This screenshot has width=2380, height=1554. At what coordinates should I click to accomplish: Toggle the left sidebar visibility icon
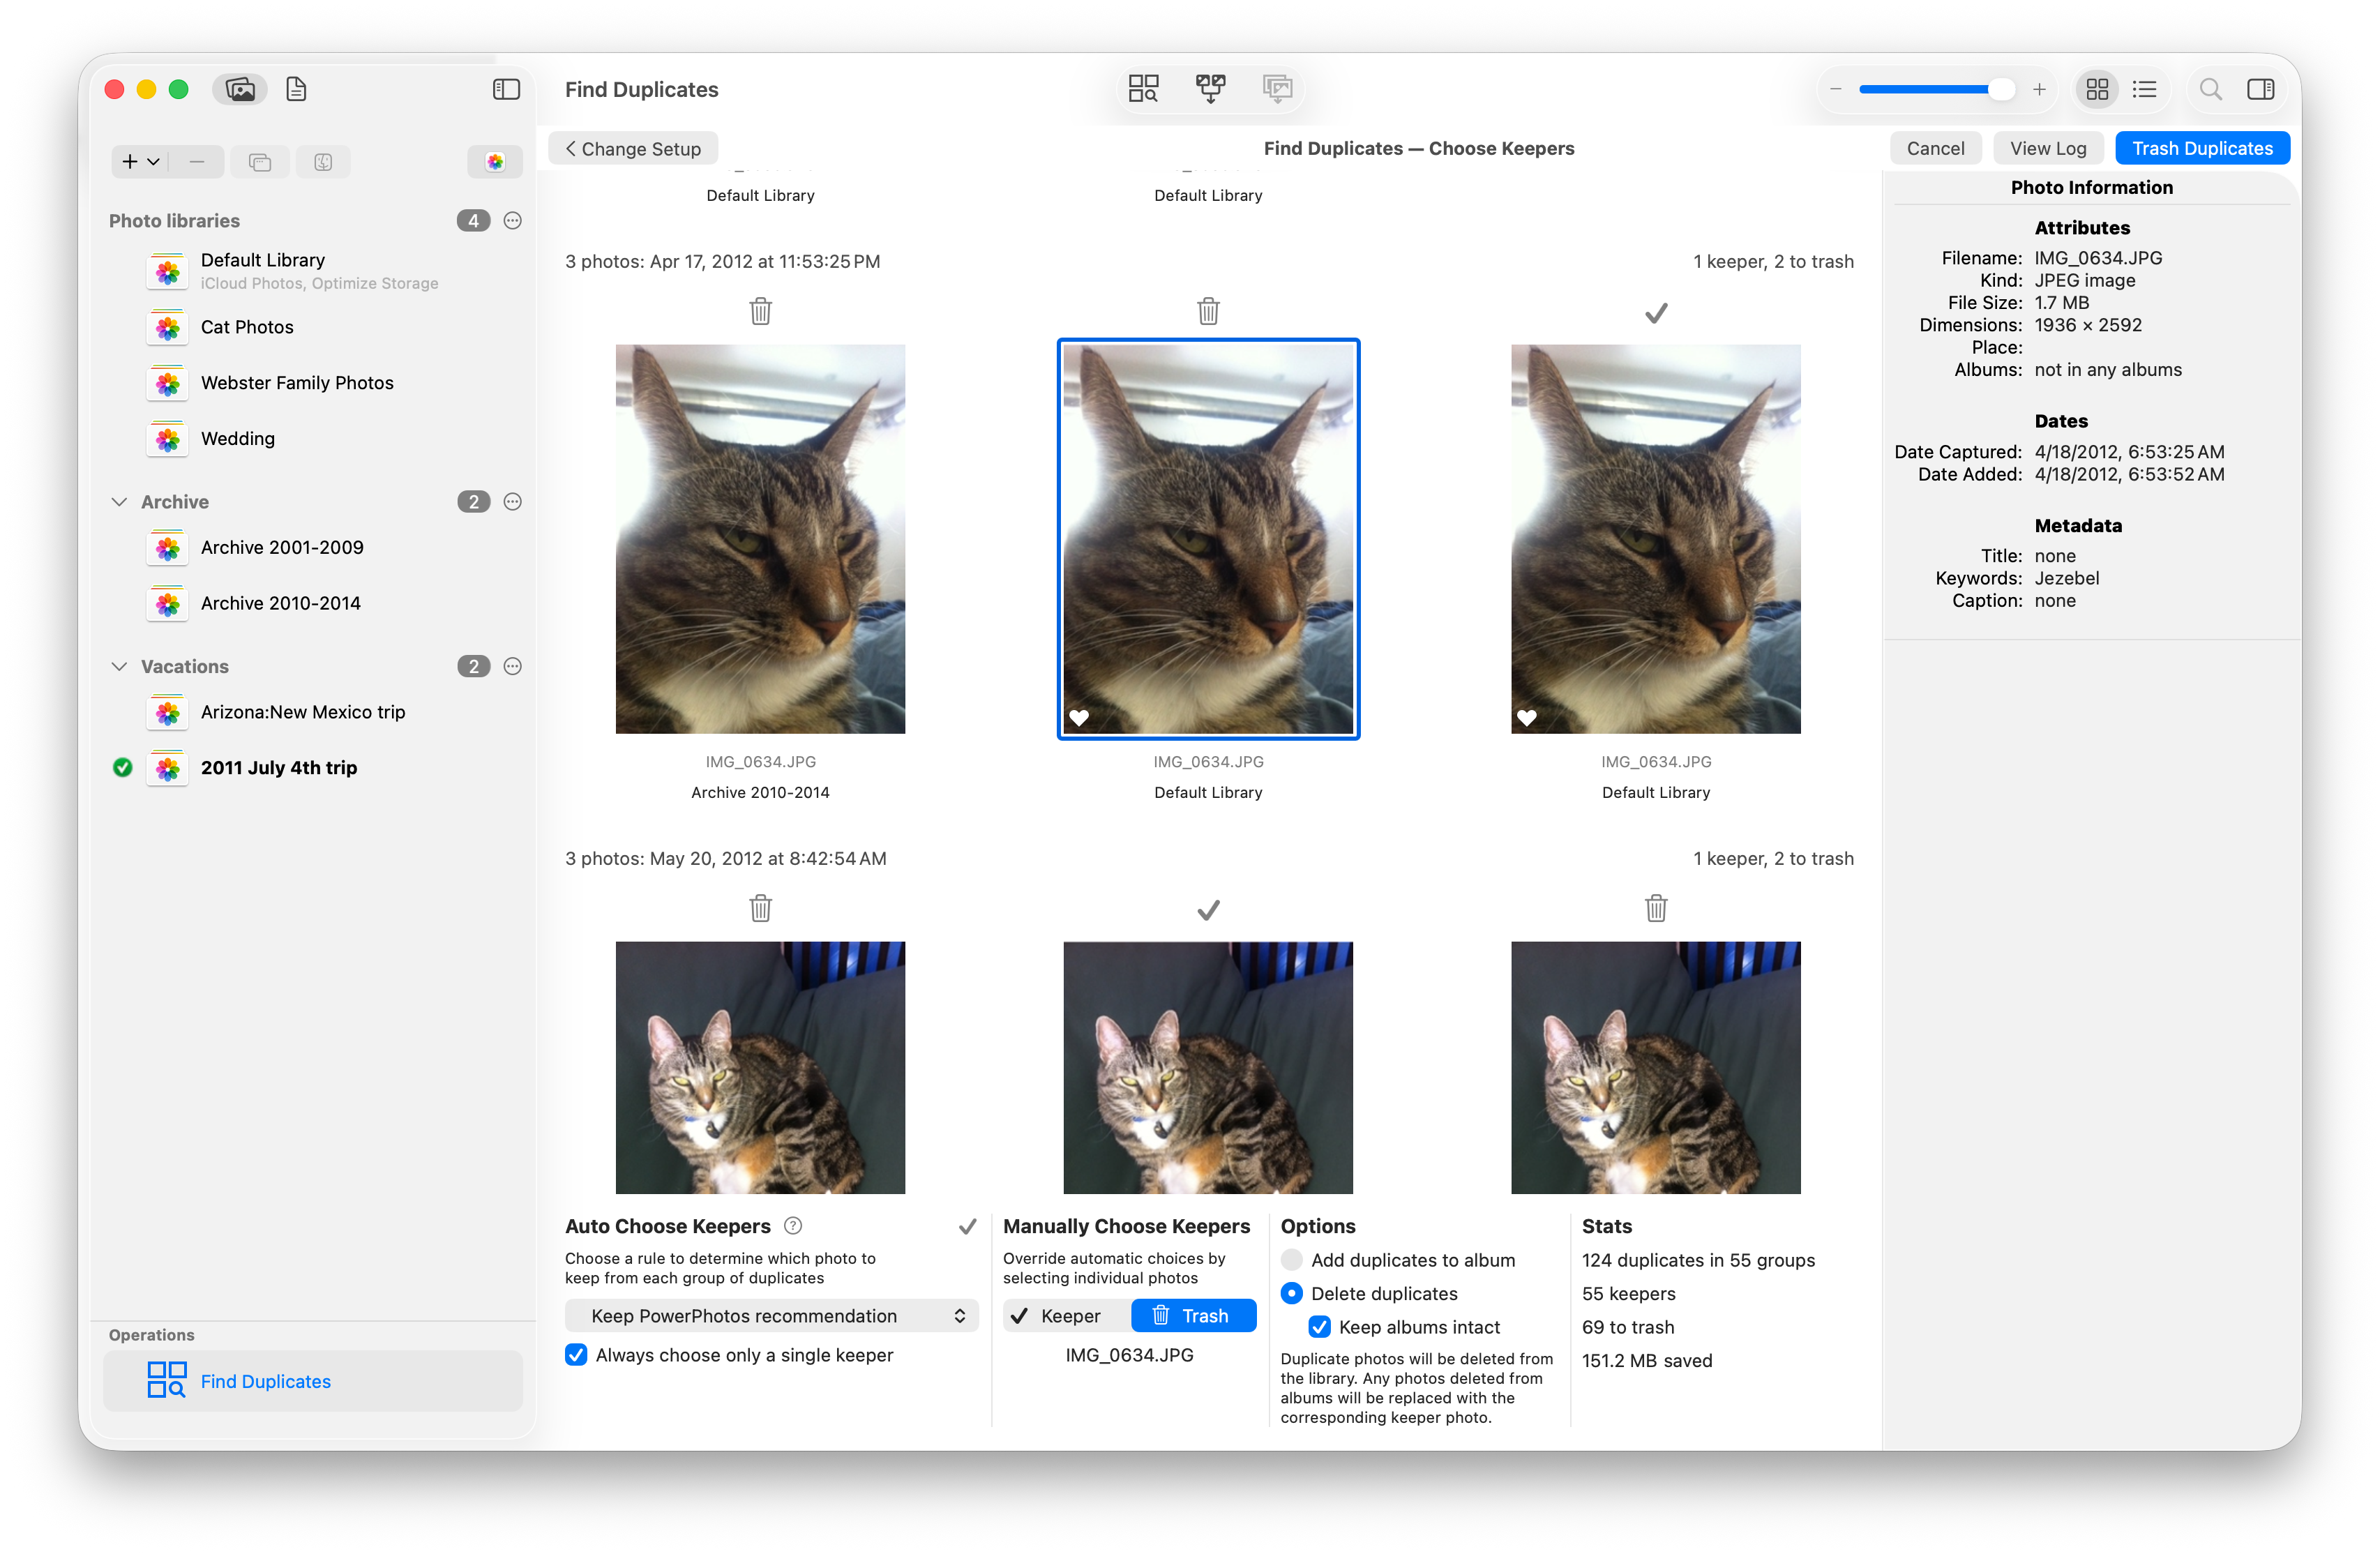point(506,89)
